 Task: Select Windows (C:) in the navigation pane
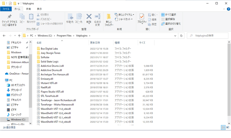[14, 120]
